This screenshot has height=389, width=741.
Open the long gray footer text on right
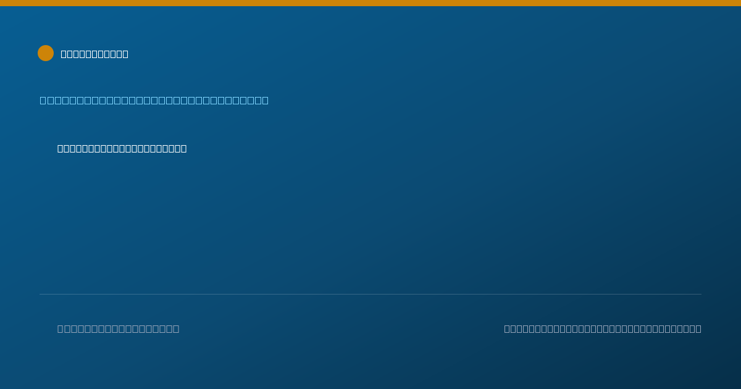click(603, 328)
